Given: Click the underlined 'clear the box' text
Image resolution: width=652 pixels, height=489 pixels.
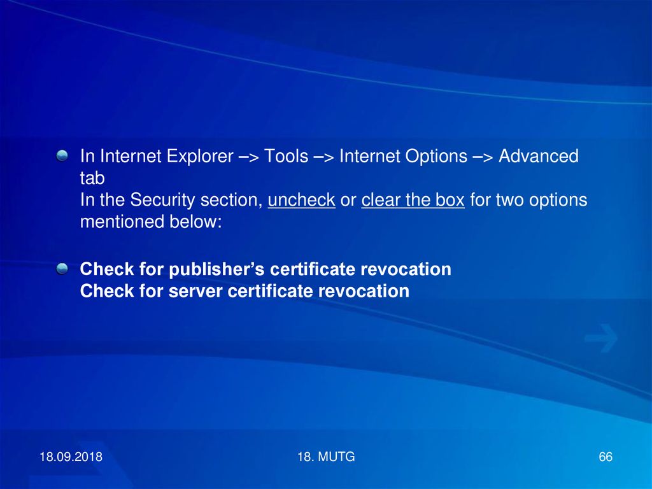Looking at the screenshot, I should point(413,200).
